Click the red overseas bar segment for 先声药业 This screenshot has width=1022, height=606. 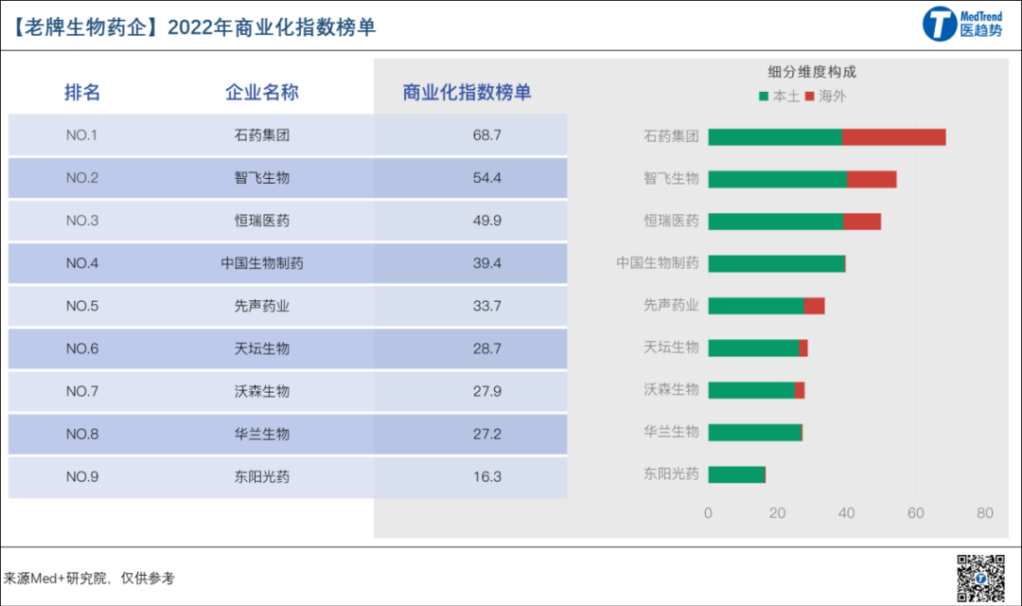point(814,306)
